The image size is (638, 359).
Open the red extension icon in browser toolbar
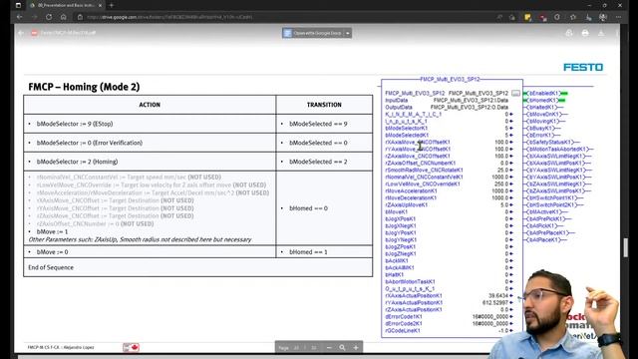point(542,17)
